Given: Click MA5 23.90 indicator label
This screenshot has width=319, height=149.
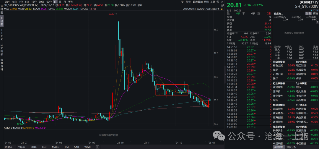Looking at the screenshot, I should click(10, 9).
